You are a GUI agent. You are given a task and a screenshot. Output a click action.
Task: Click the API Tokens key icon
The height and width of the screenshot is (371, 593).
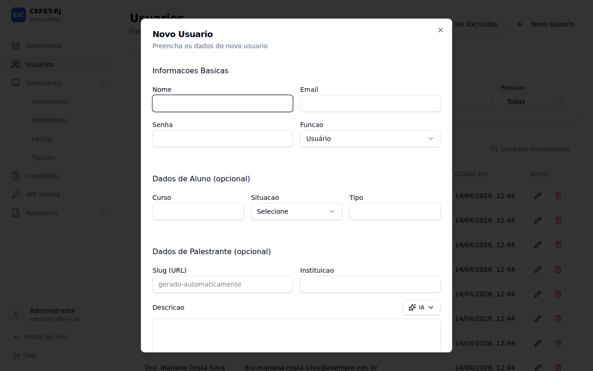tap(16, 194)
